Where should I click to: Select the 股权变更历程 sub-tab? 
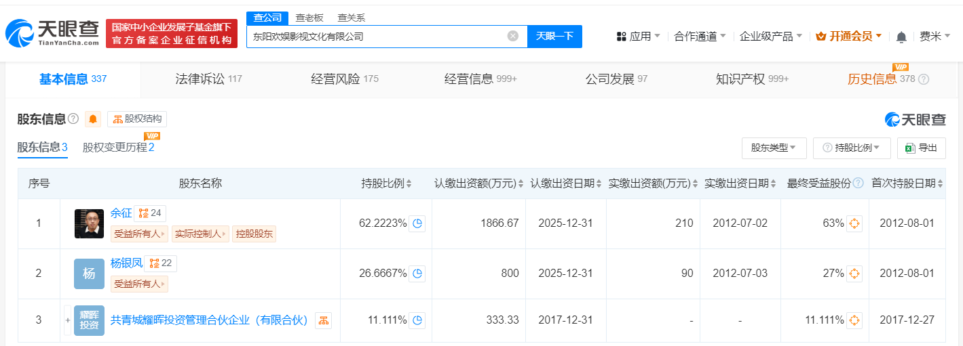(119, 147)
